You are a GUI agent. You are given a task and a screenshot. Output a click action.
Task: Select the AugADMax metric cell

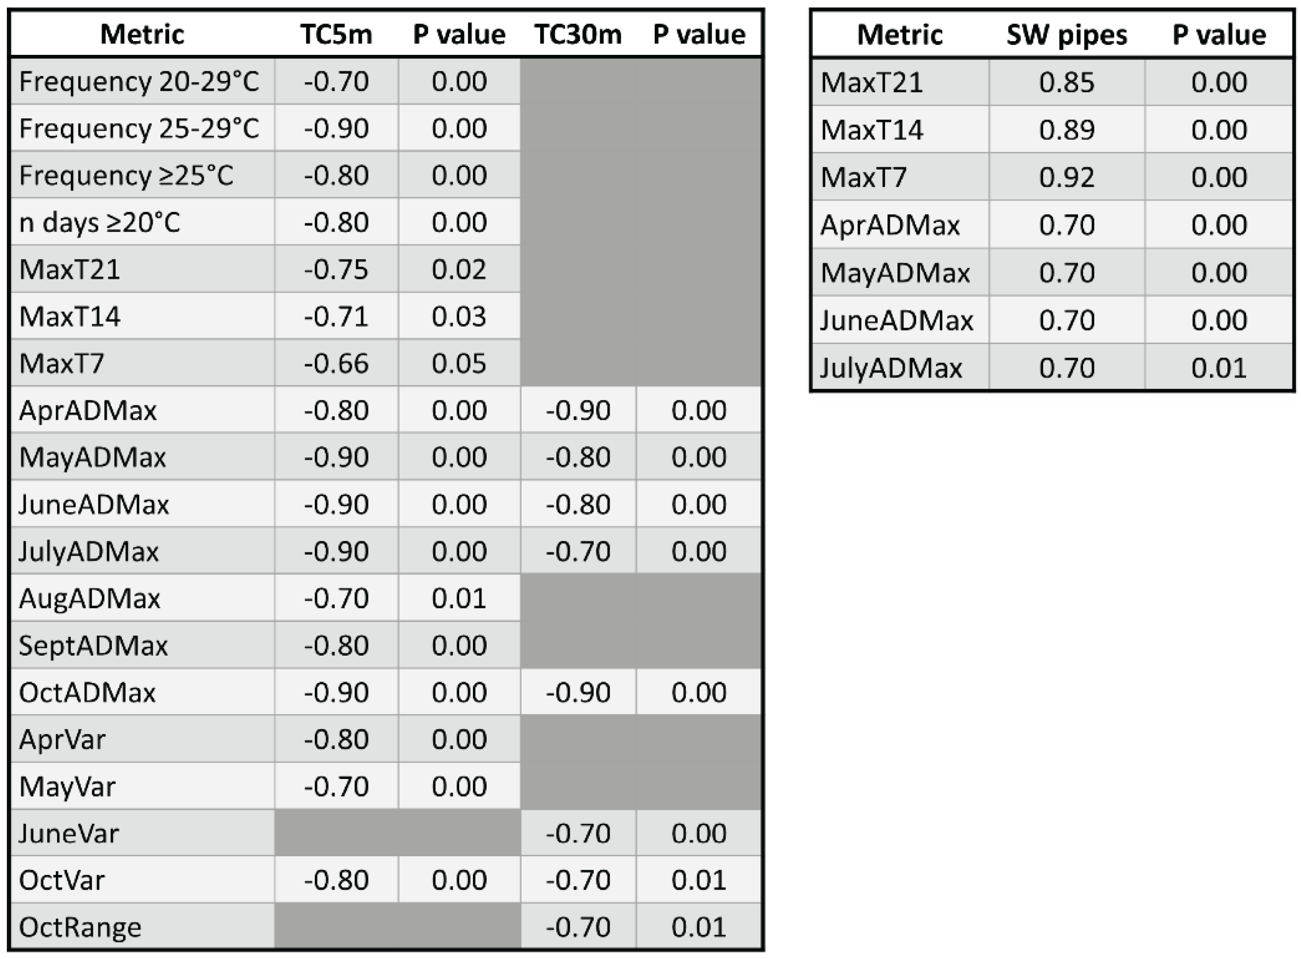90,599
